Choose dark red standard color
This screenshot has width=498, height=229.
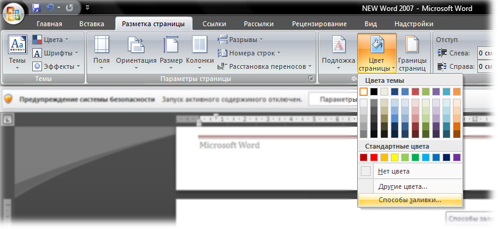pyautogui.click(x=364, y=157)
